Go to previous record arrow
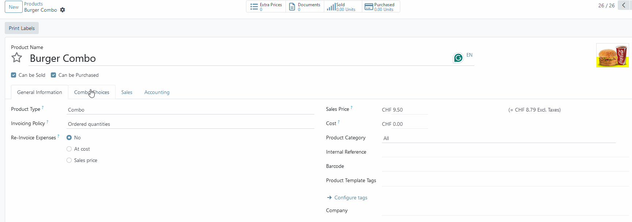632x222 pixels. [624, 5]
